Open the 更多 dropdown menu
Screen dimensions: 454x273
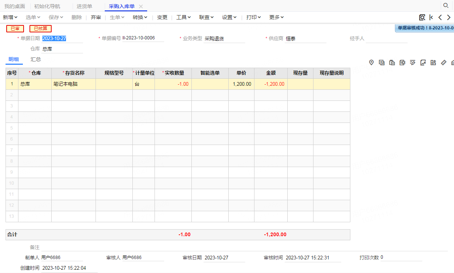(277, 17)
